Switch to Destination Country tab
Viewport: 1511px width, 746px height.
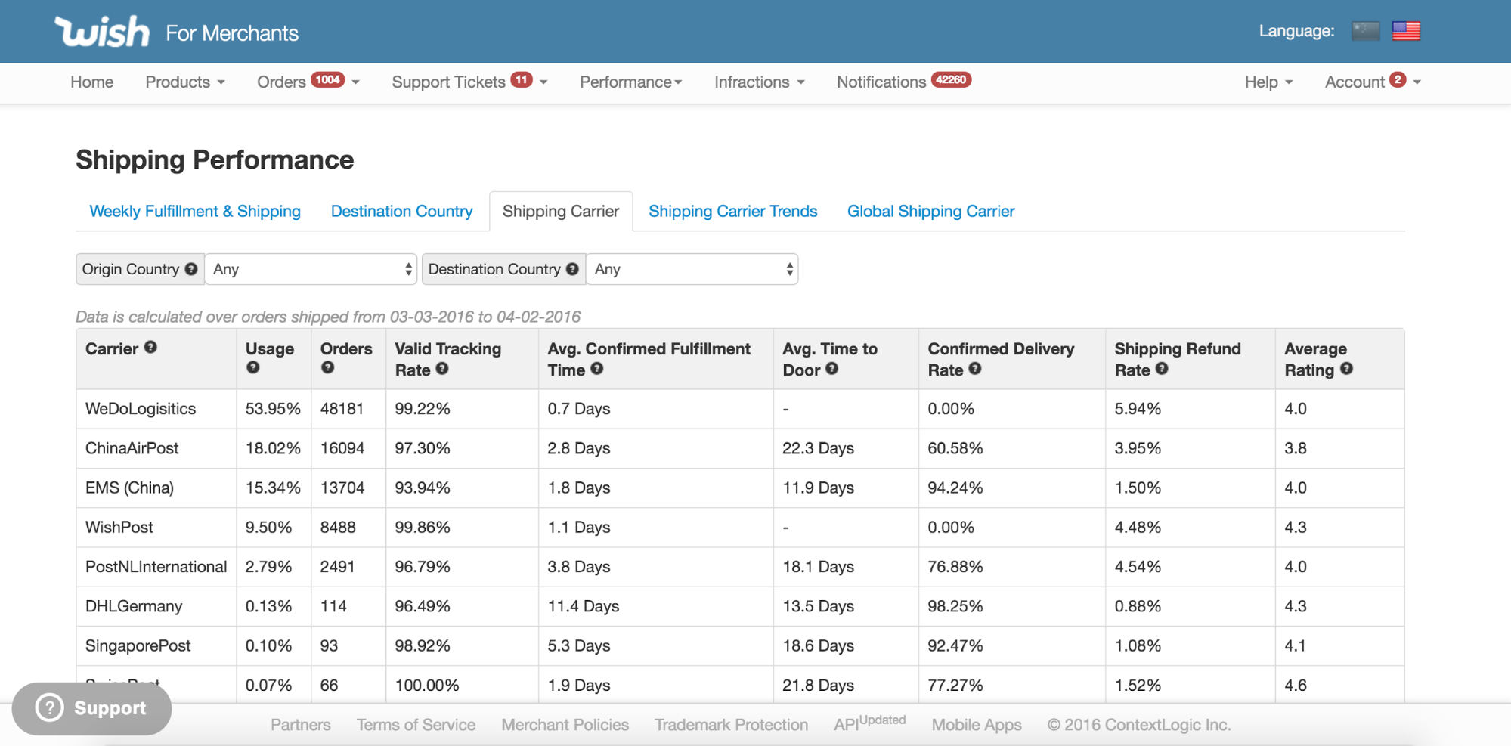[401, 211]
